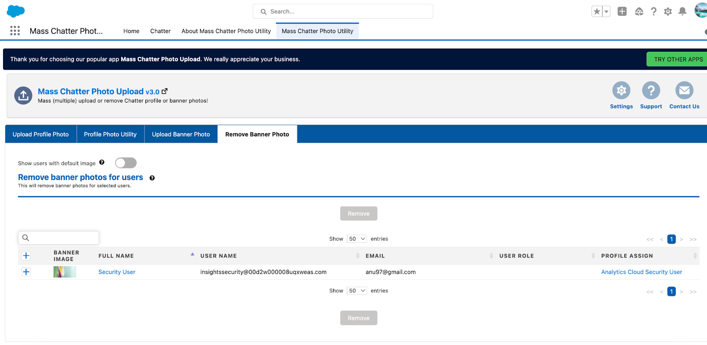Click the table filter search input
Screen dimensions: 707x345
click(x=58, y=238)
